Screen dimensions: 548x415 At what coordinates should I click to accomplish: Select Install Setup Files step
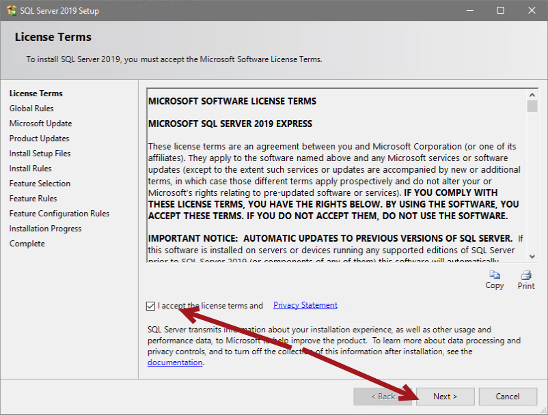pyautogui.click(x=40, y=154)
